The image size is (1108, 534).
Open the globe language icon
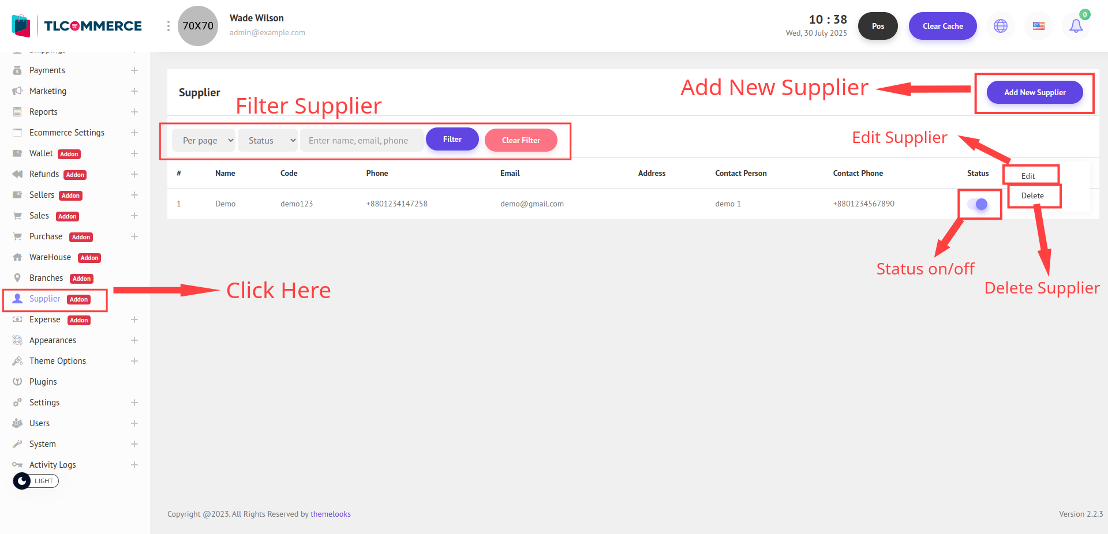pyautogui.click(x=1000, y=26)
